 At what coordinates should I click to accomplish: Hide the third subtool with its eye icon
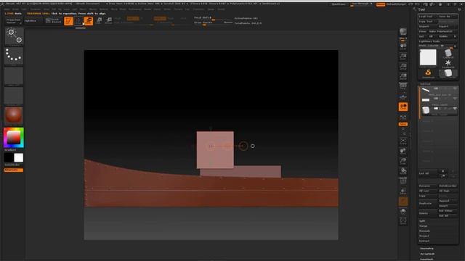pyautogui.click(x=455, y=108)
